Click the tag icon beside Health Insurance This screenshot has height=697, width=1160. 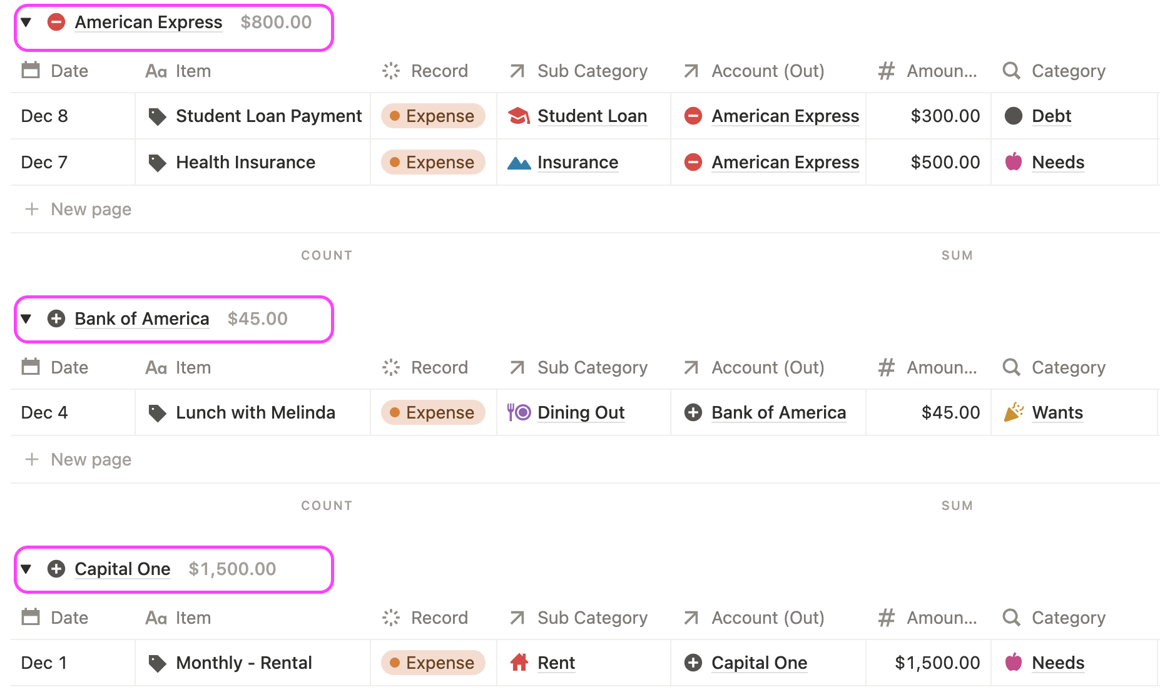tap(157, 163)
